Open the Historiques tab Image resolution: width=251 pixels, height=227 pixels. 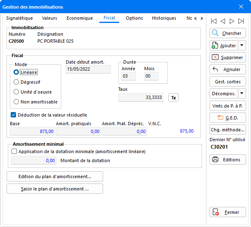[164, 18]
